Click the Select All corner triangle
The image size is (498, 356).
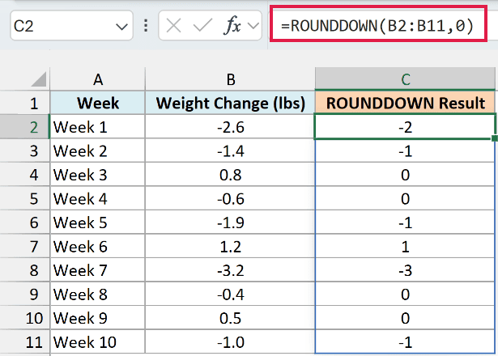39,79
